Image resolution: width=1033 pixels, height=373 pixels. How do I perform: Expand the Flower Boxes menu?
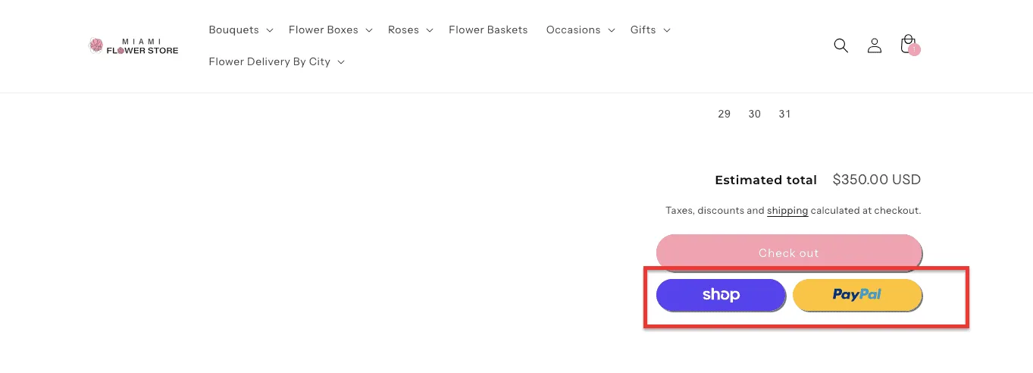point(330,30)
